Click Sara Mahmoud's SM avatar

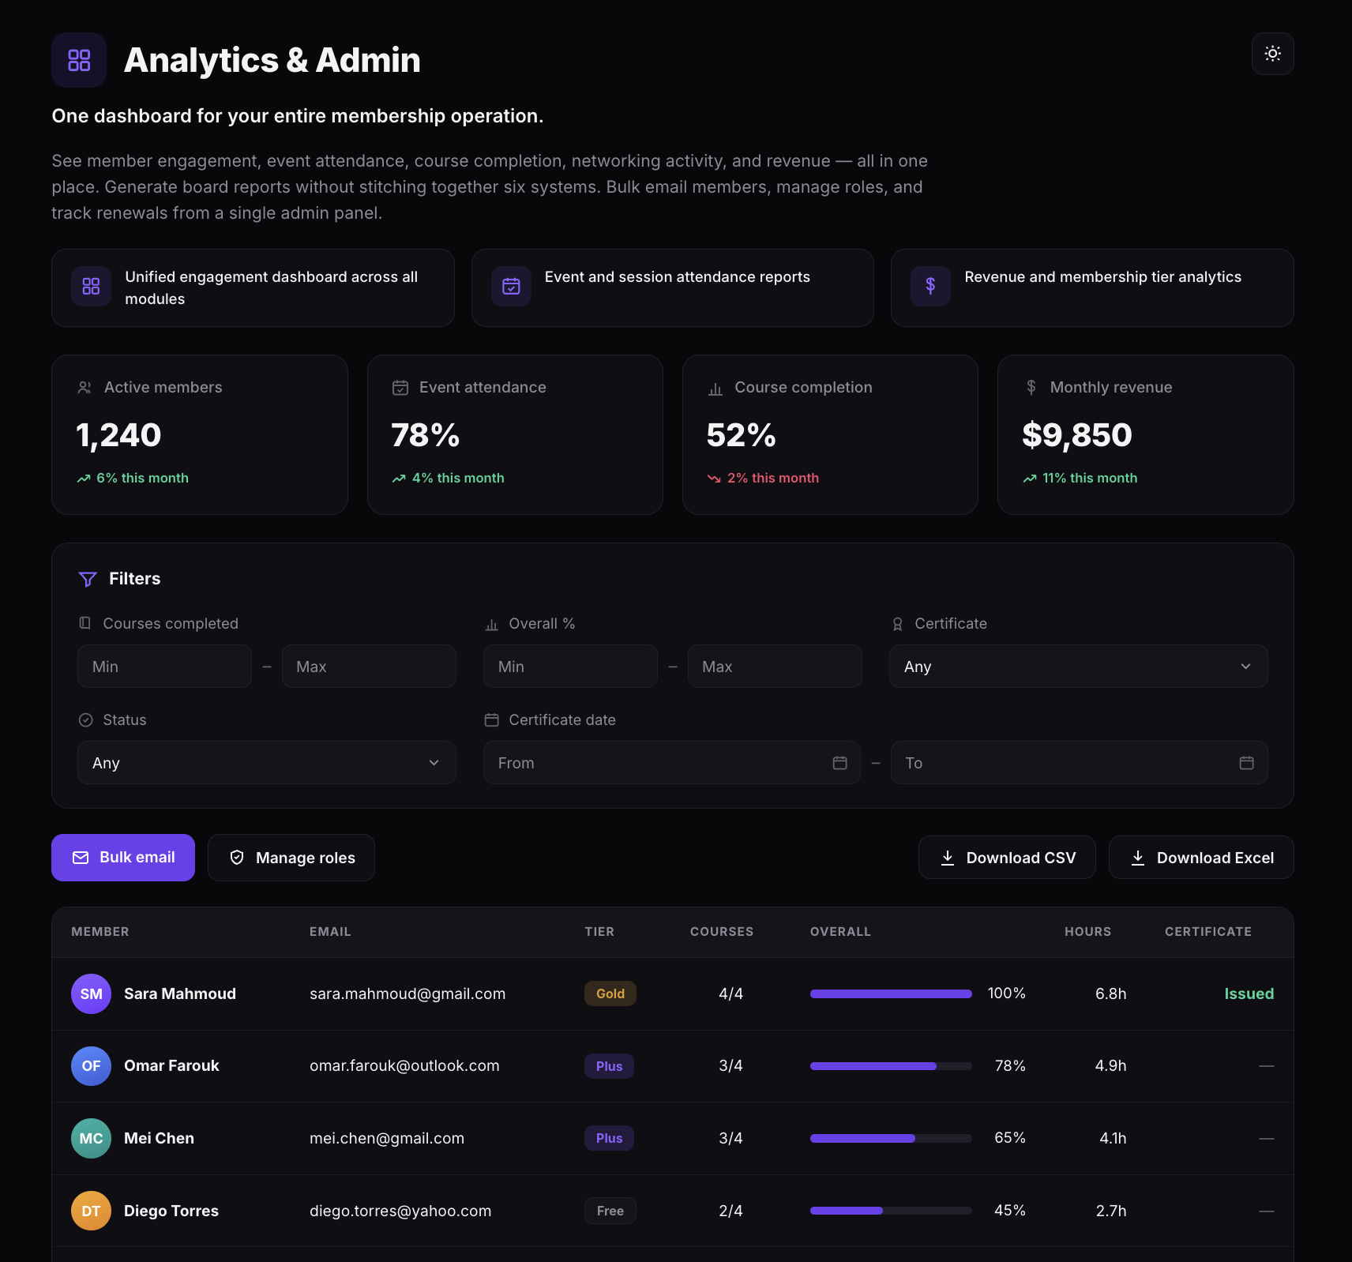91,993
